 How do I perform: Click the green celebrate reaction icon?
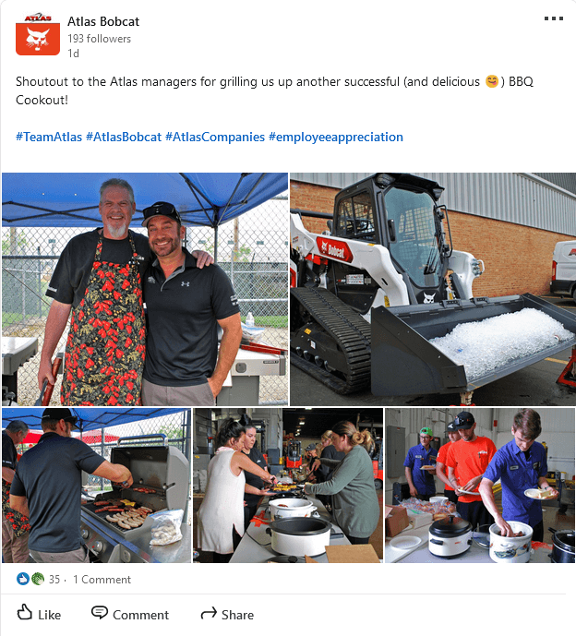[x=37, y=579]
